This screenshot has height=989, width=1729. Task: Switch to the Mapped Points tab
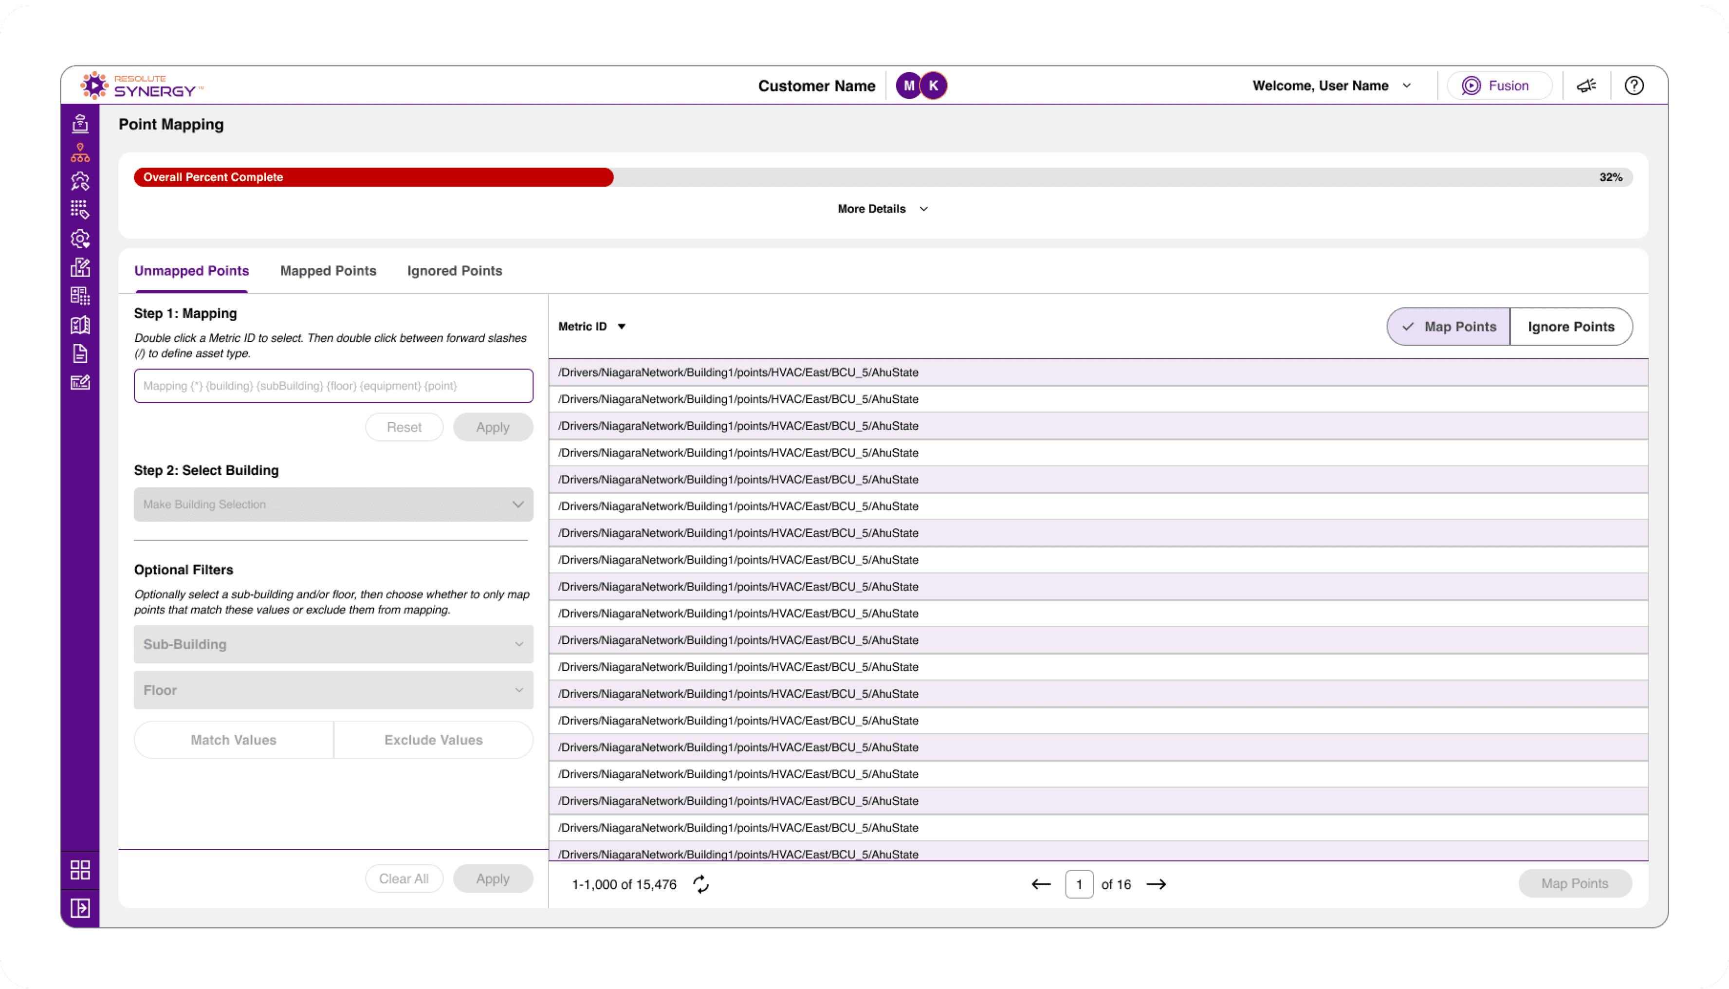click(328, 271)
